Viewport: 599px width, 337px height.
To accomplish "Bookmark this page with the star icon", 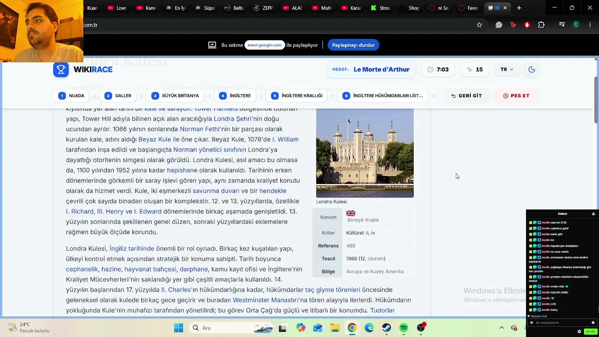I will [479, 25].
